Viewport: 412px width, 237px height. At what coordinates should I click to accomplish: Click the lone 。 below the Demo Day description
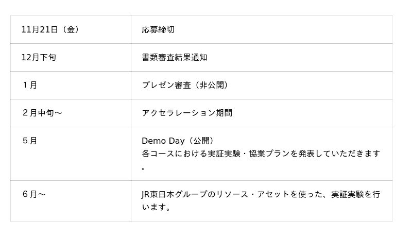pos(144,167)
